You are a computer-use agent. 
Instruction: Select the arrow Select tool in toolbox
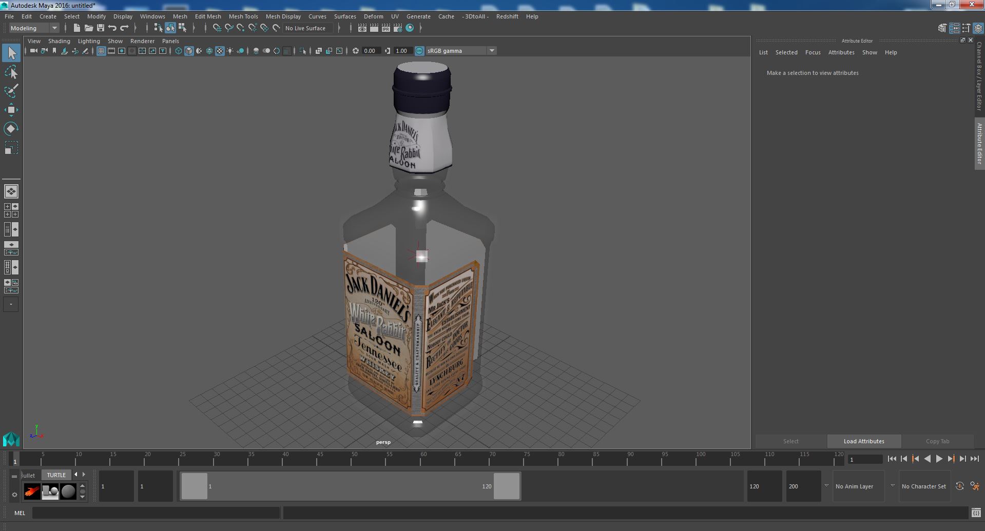pos(11,53)
